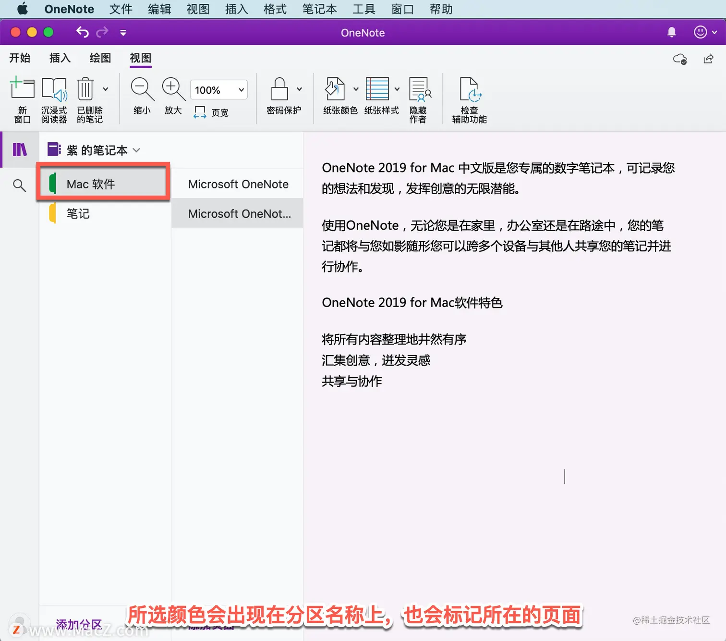The height and width of the screenshot is (641, 726).
Task: Open search with the magnifier icon
Action: point(19,185)
